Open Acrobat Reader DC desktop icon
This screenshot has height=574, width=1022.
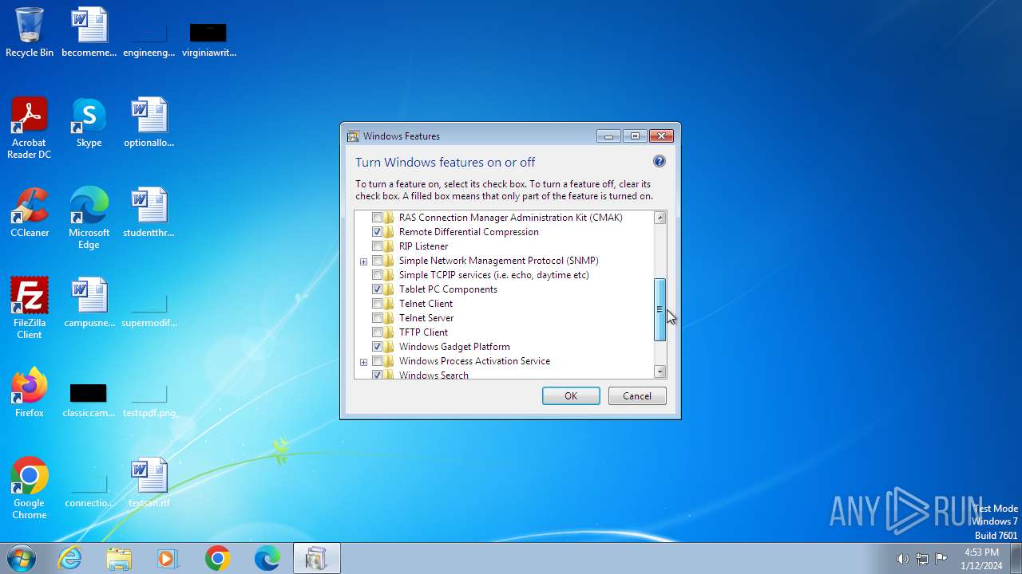pos(30,128)
